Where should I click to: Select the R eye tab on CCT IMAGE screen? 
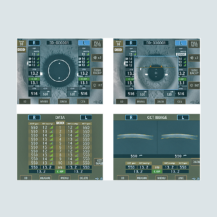coord(131,117)
